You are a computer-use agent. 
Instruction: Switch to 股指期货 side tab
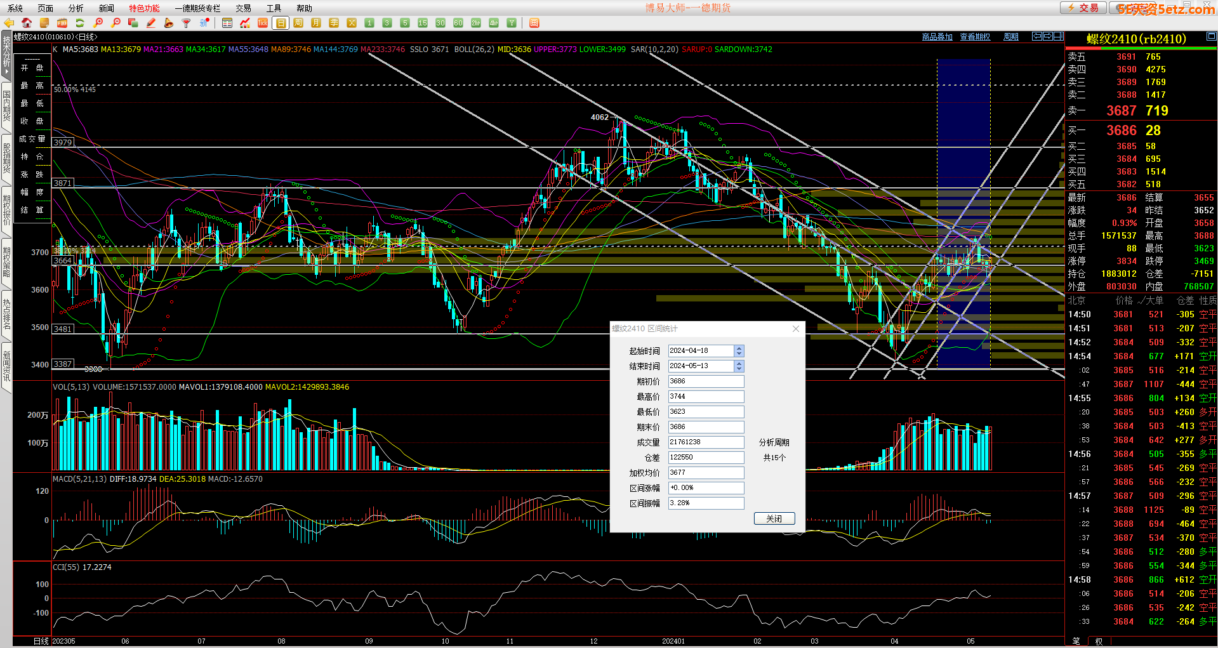pos(6,158)
